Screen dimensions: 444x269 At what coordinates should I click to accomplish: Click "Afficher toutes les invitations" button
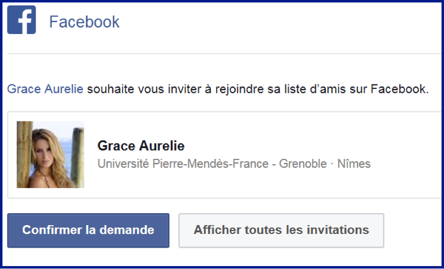pyautogui.click(x=281, y=230)
